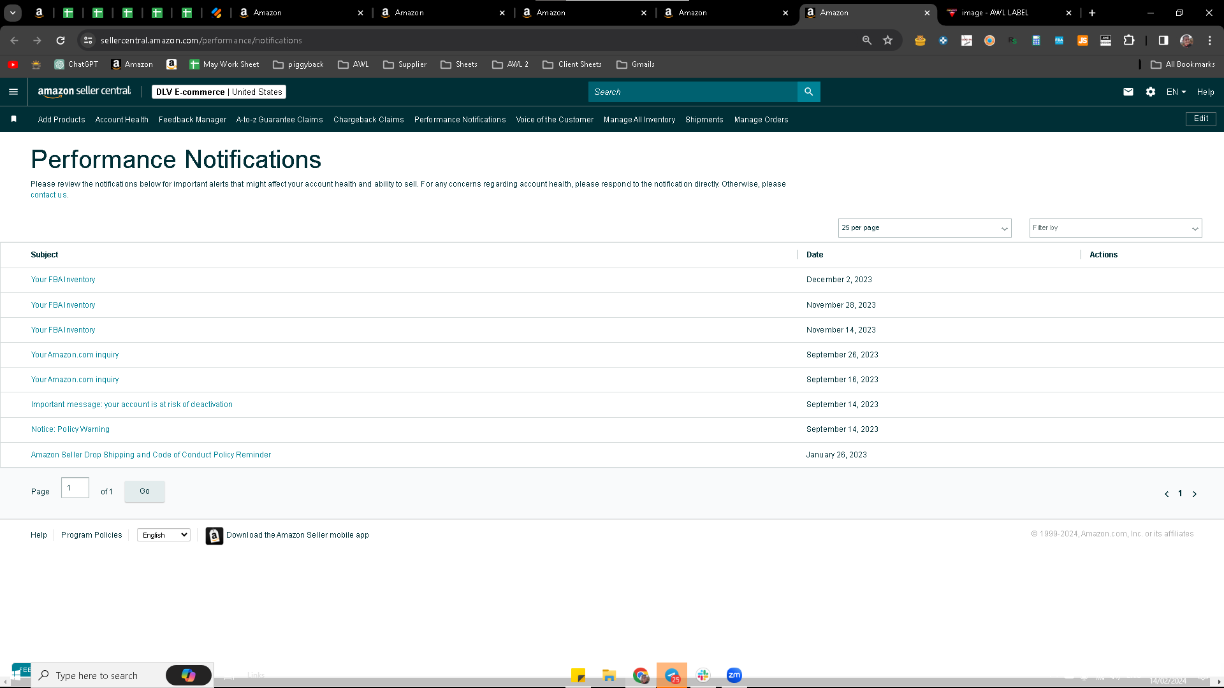Open A-to-z Guarantee Claims
The image size is (1224, 688).
tap(279, 120)
